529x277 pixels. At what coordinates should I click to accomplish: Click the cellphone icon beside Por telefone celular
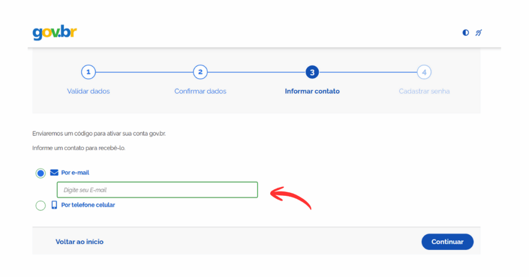click(54, 205)
